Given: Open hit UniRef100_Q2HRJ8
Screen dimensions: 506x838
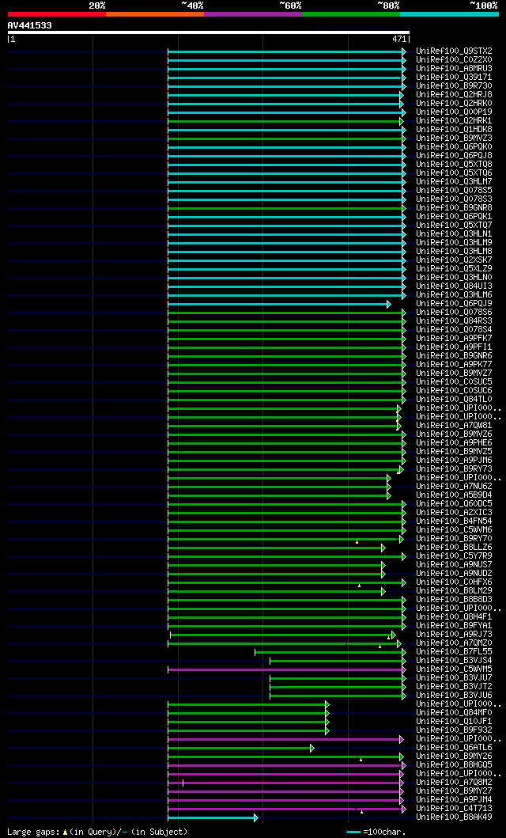Looking at the screenshot, I should pyautogui.click(x=455, y=94).
